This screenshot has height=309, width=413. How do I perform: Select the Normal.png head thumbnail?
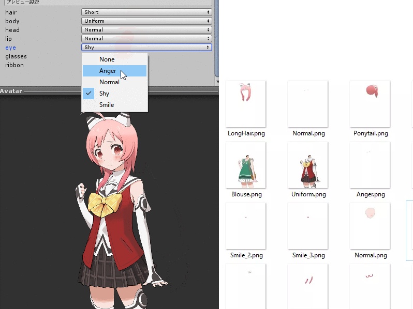click(x=370, y=226)
